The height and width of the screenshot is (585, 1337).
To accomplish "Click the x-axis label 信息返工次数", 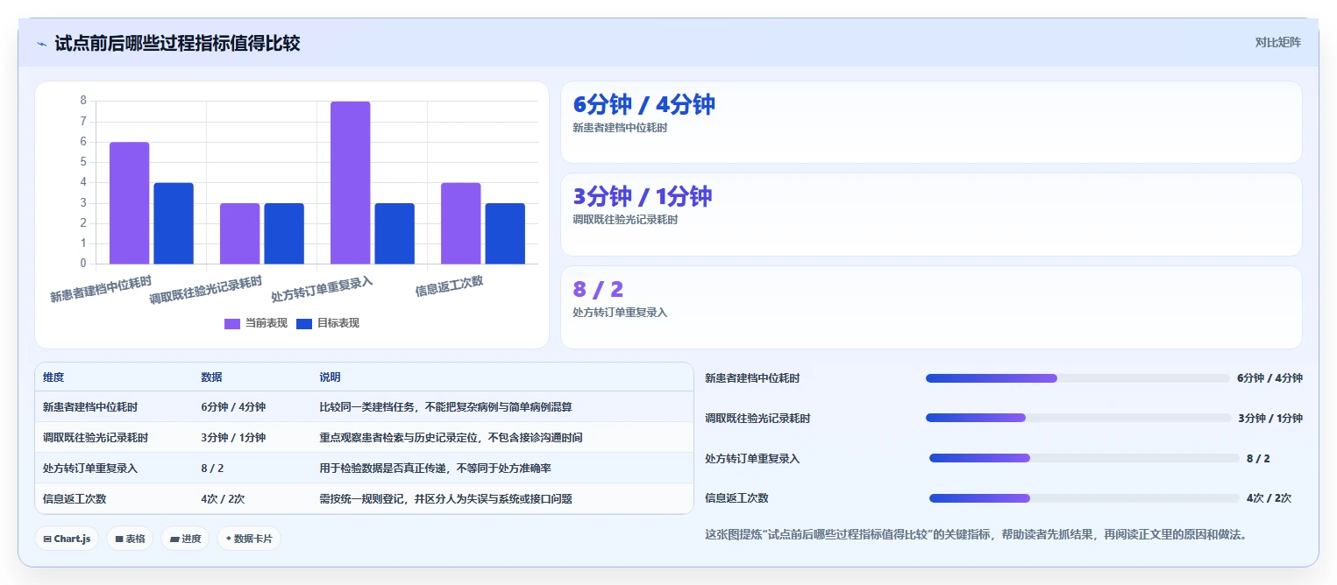I will pyautogui.click(x=449, y=286).
